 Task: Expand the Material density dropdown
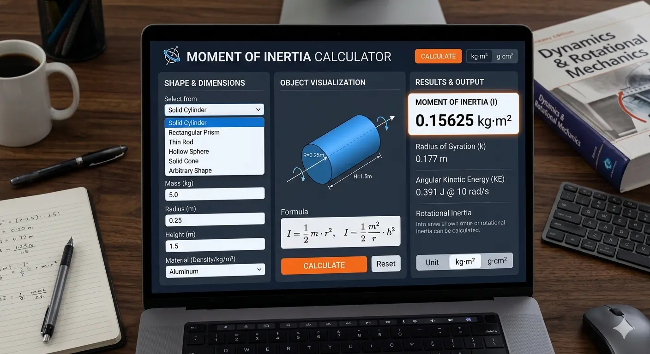(215, 271)
